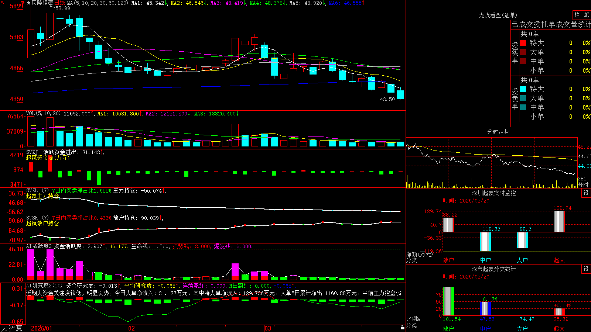
Task: Click the cyan 特大 sell-order swatch
Action: point(523,89)
